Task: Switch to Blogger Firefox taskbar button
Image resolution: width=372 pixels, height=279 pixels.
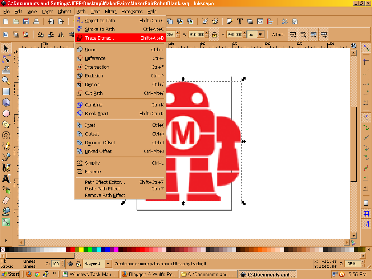Action: (x=149, y=275)
